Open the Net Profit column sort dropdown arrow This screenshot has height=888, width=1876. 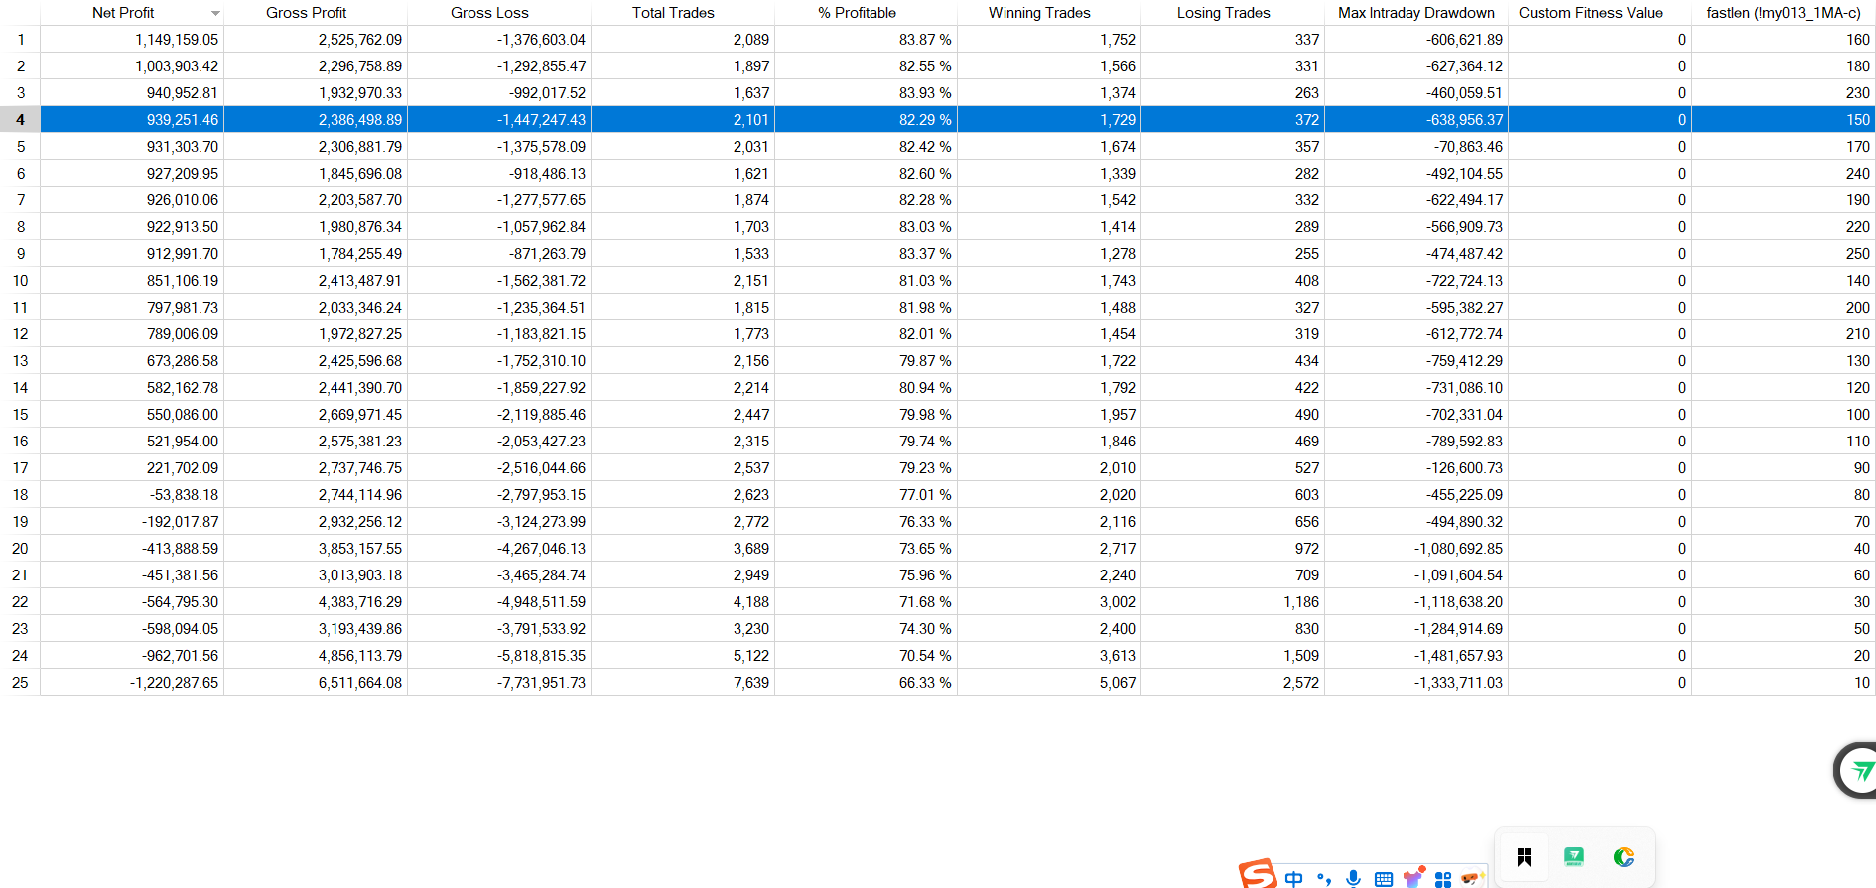[215, 13]
